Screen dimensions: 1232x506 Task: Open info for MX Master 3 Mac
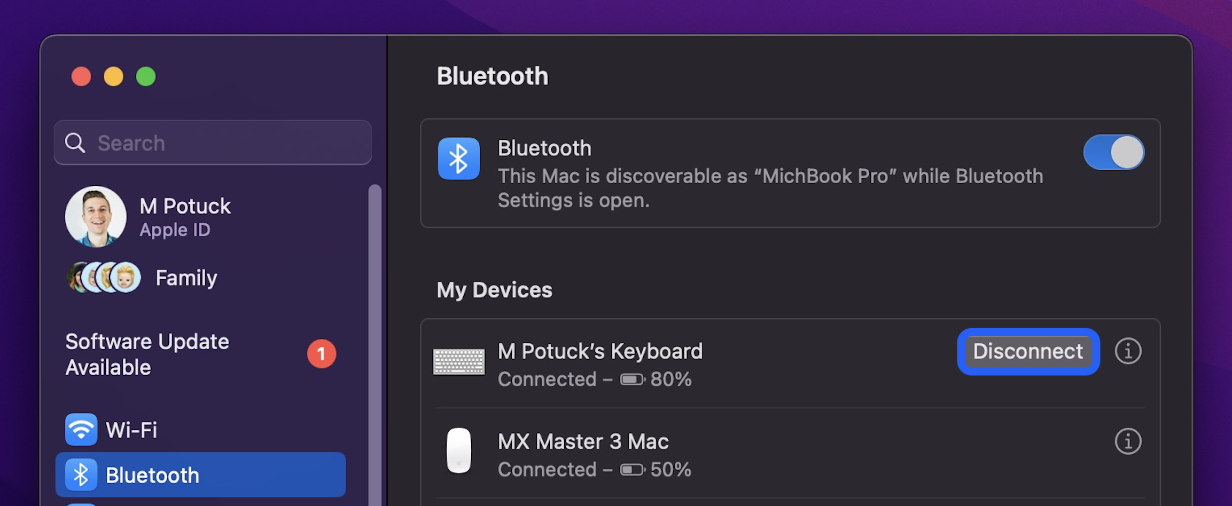(x=1128, y=441)
